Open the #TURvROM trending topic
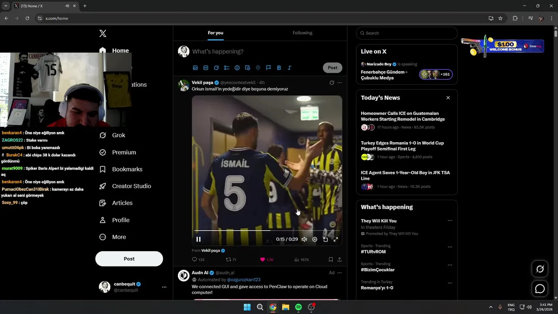 (x=373, y=252)
